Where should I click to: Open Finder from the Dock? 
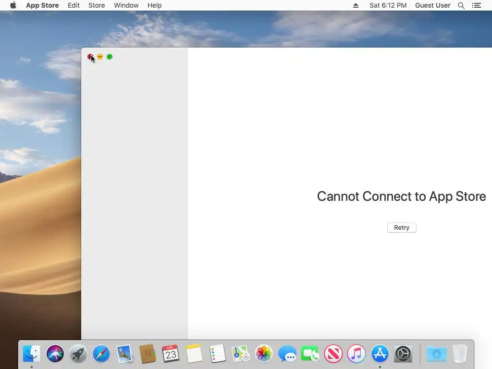tap(32, 354)
